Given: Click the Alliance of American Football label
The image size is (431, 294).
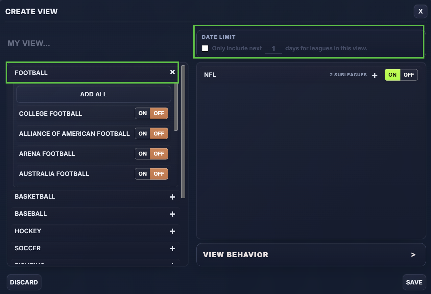Looking at the screenshot, I should tap(74, 134).
